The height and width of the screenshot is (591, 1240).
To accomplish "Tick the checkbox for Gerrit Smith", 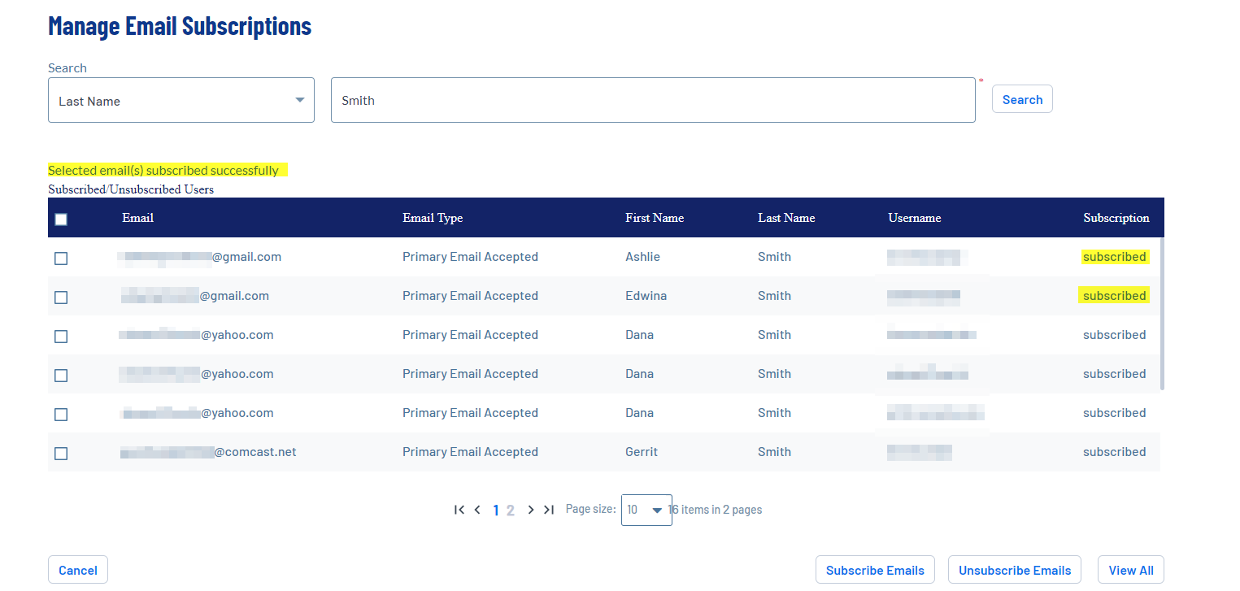I will [x=61, y=453].
